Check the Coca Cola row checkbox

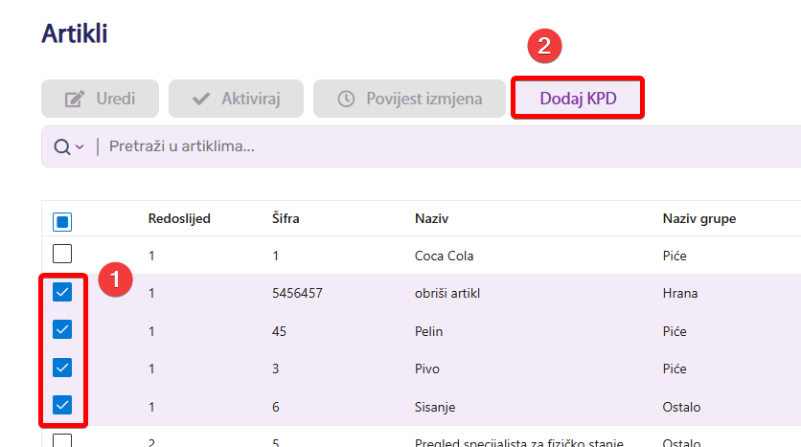pyautogui.click(x=62, y=255)
